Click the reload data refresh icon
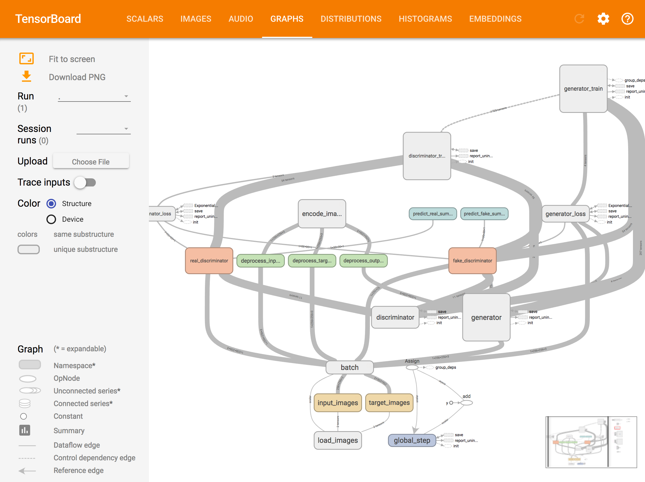Screen dimensions: 645x482 (x=579, y=19)
